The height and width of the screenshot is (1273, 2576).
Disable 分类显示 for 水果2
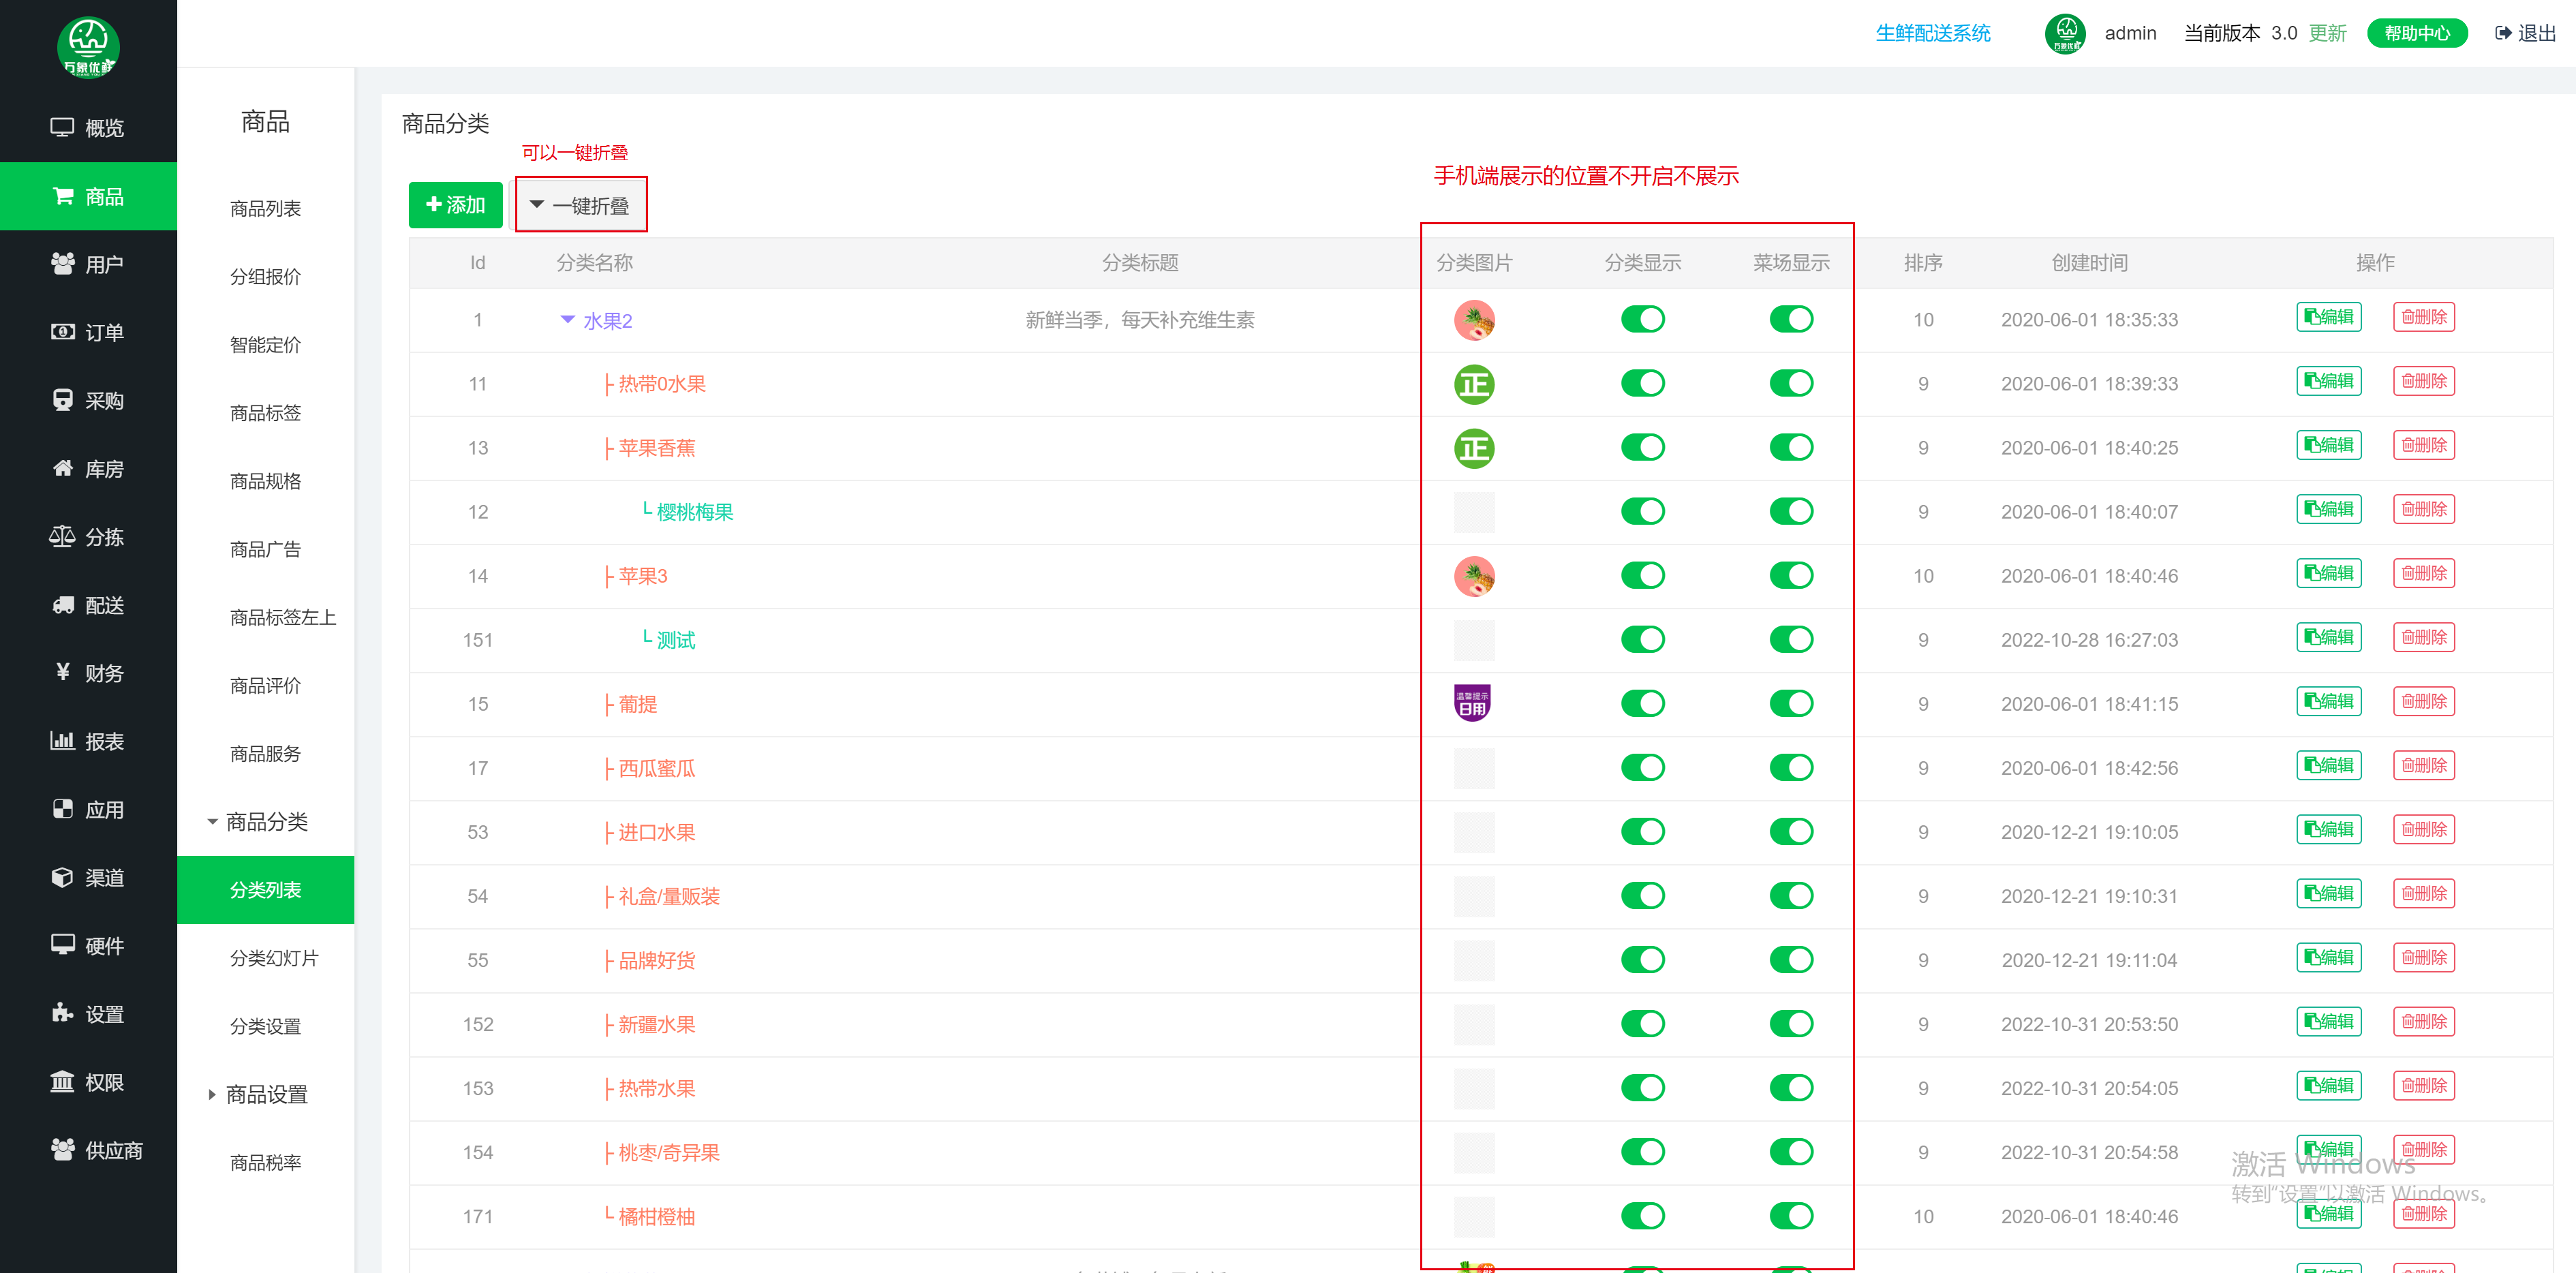click(x=1643, y=318)
